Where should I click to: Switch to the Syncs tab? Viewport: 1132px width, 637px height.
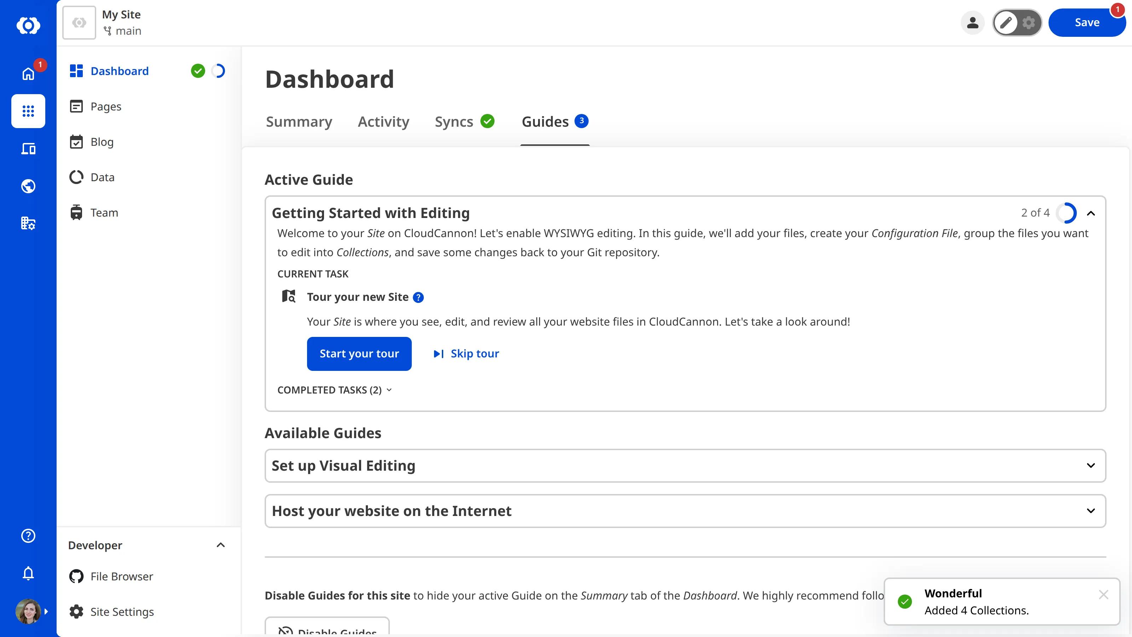(x=464, y=121)
